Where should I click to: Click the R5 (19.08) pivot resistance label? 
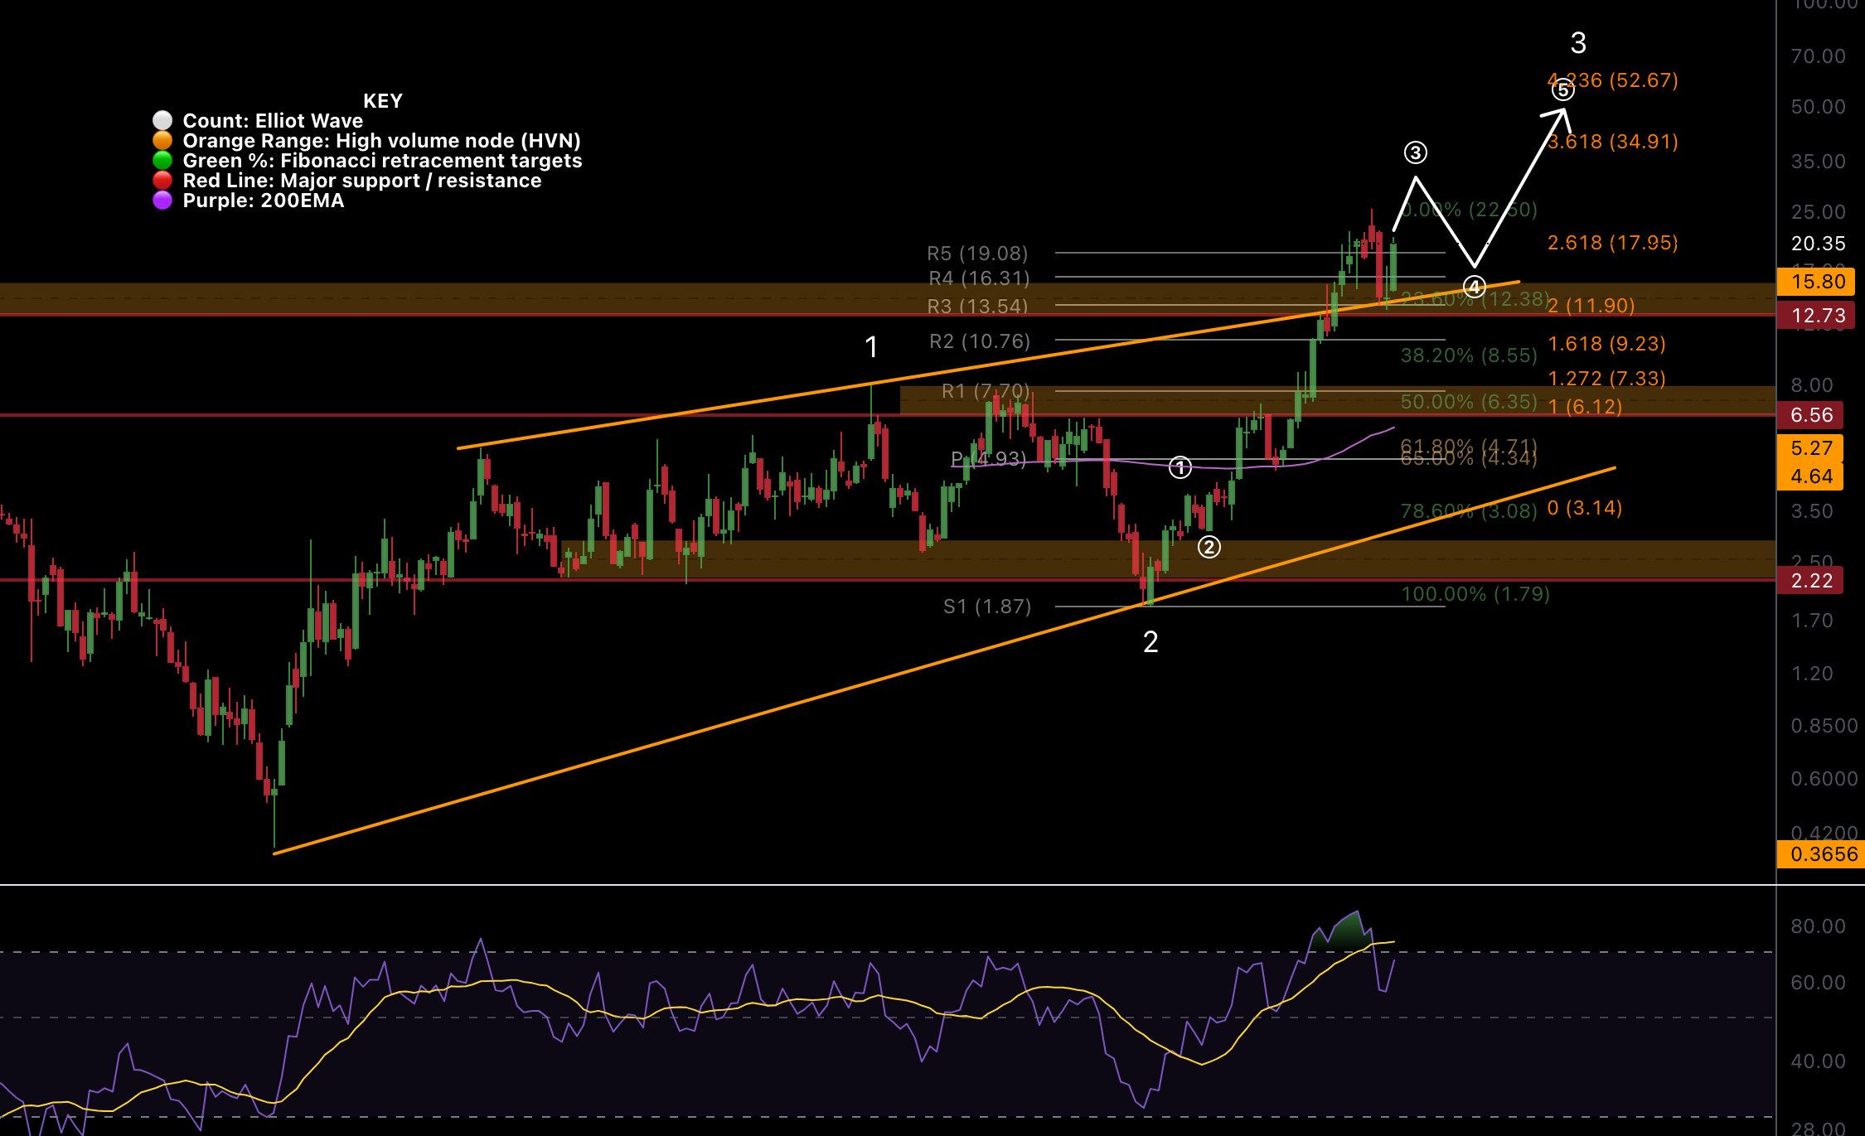[976, 253]
